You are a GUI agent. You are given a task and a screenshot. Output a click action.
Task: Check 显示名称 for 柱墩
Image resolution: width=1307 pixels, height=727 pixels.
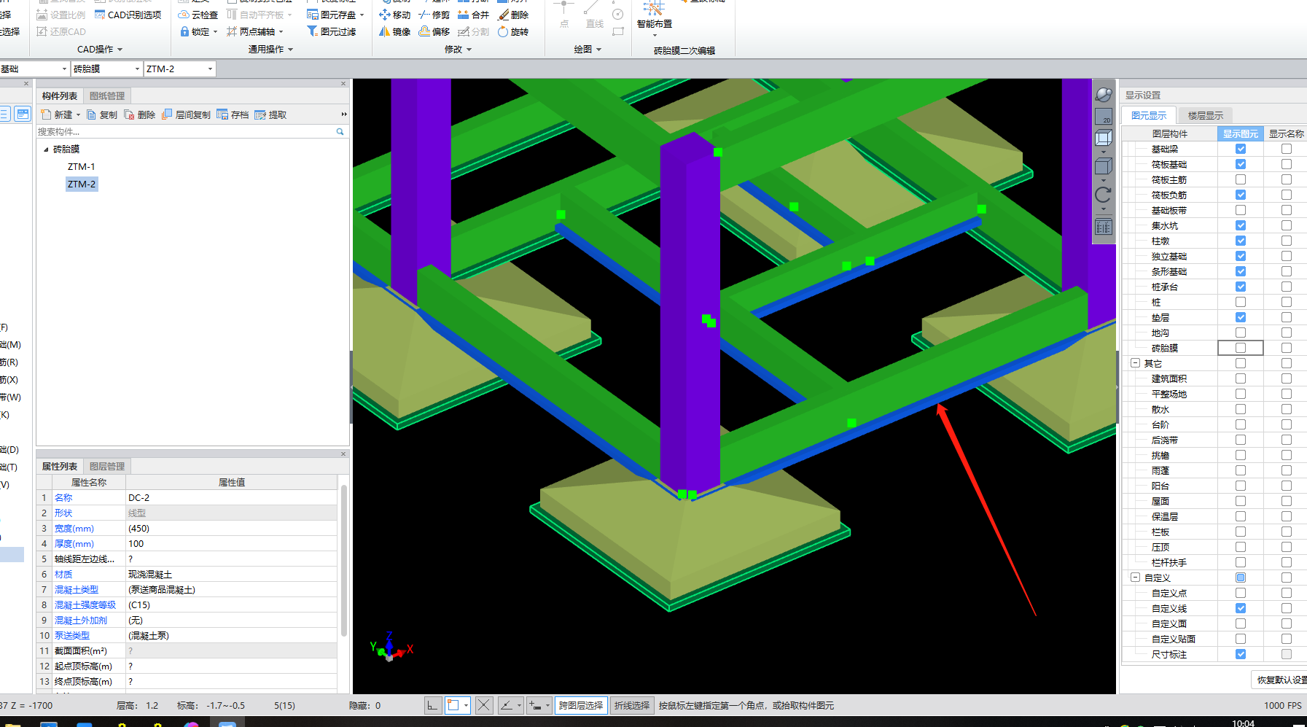pyautogui.click(x=1287, y=241)
